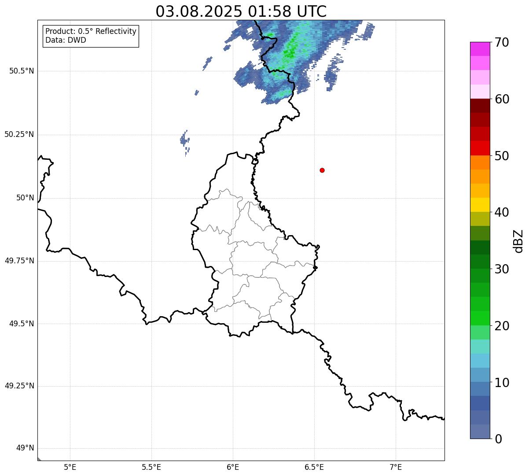
Task: Click the red station marker dot
Action: click(x=322, y=170)
